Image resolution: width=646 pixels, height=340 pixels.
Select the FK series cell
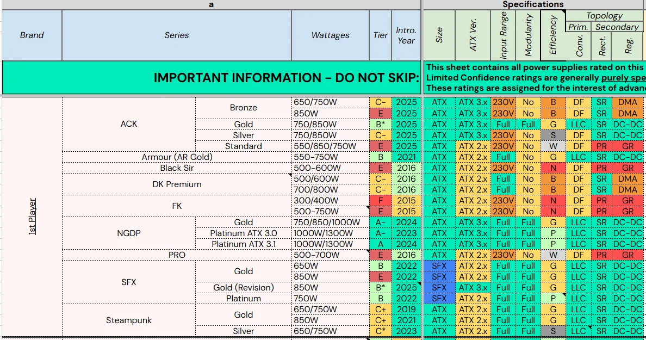pyautogui.click(x=177, y=206)
